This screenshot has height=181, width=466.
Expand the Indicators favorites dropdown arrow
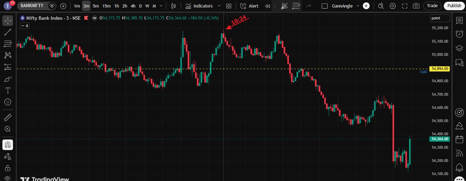219,6
